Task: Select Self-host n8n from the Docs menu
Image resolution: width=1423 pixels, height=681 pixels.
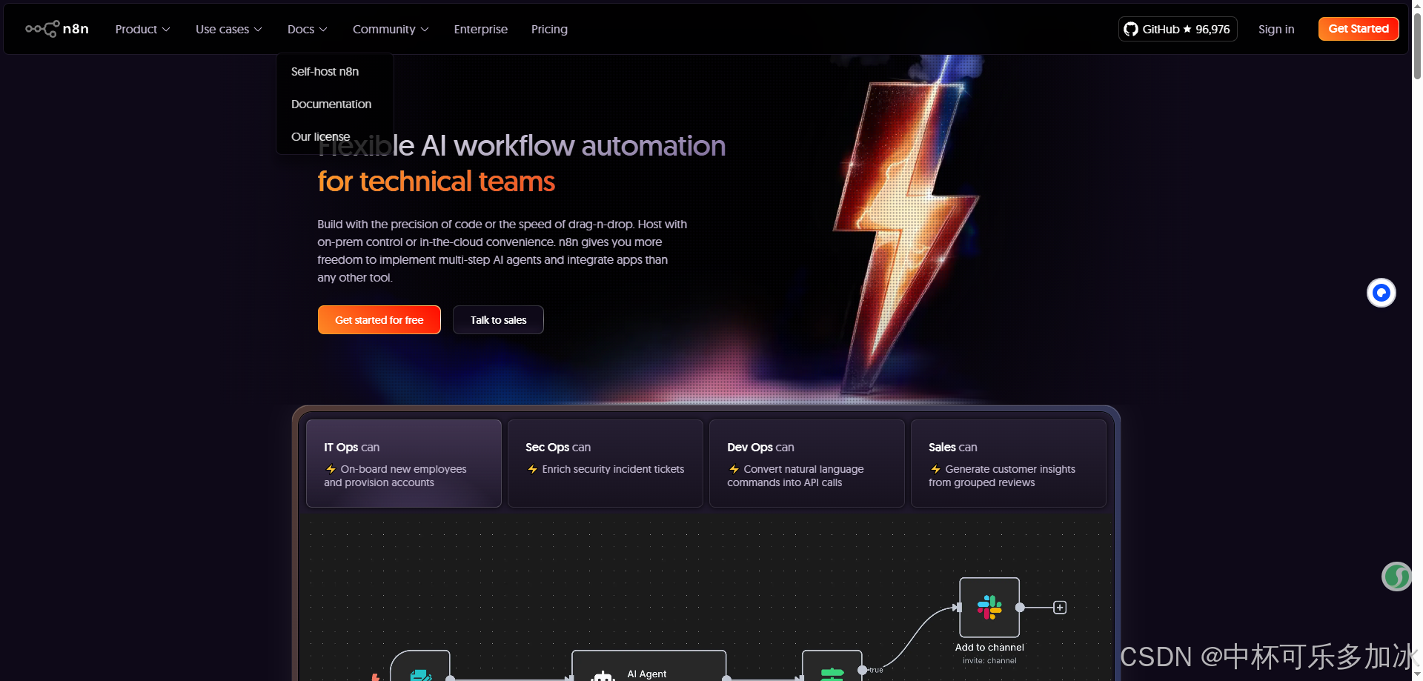Action: 325,71
